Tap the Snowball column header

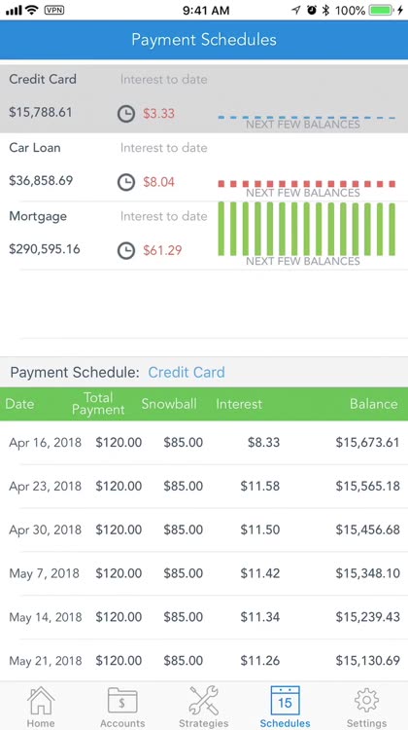[x=169, y=404]
